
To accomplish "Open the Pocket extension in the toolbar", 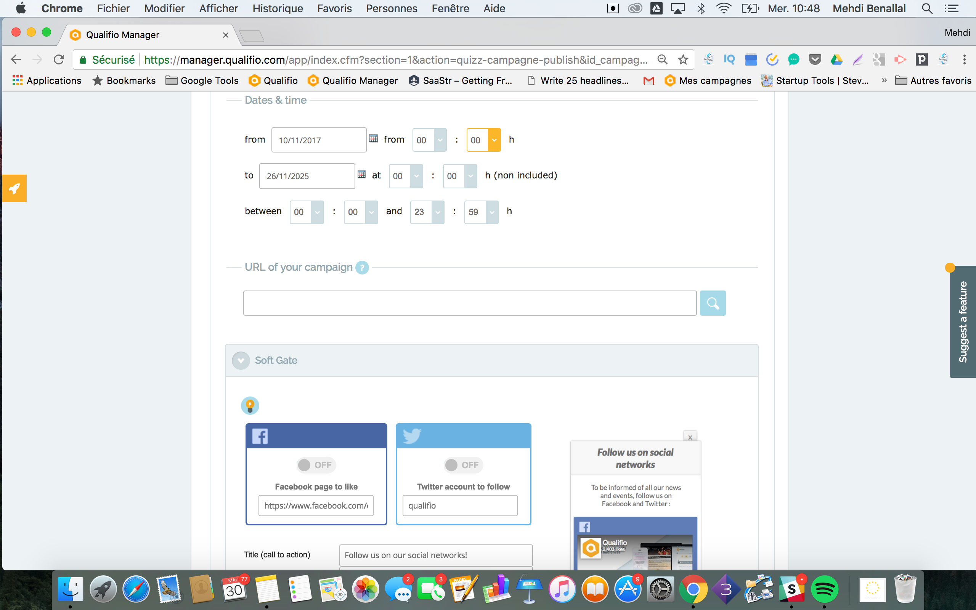I will (x=815, y=59).
